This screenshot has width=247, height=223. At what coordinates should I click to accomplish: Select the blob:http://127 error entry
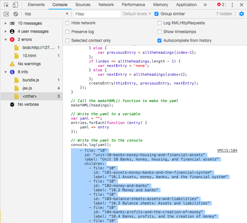coord(32,48)
